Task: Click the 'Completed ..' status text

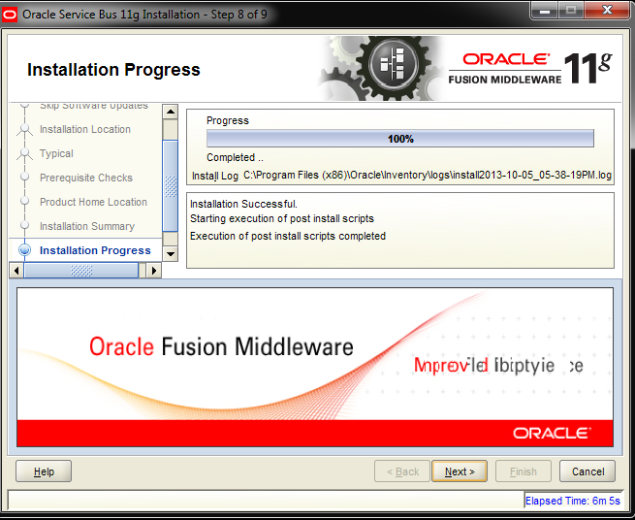Action: (235, 157)
